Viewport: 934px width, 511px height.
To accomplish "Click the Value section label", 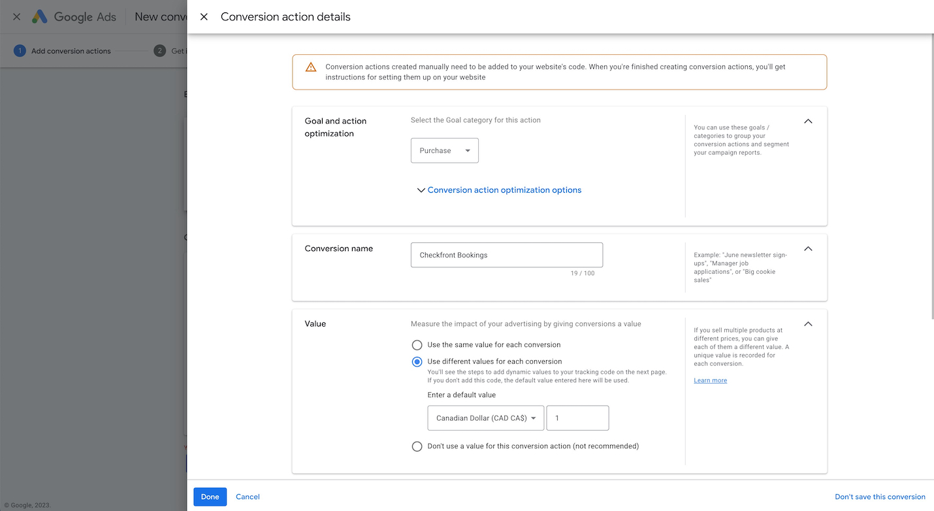I will pyautogui.click(x=315, y=323).
